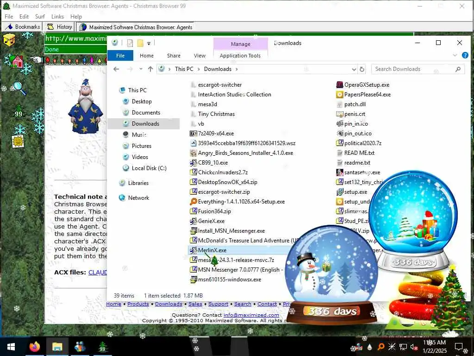474x356 pixels.
Task: Open the Surf menu of Christmas Browser
Action: pyautogui.click(x=40, y=17)
